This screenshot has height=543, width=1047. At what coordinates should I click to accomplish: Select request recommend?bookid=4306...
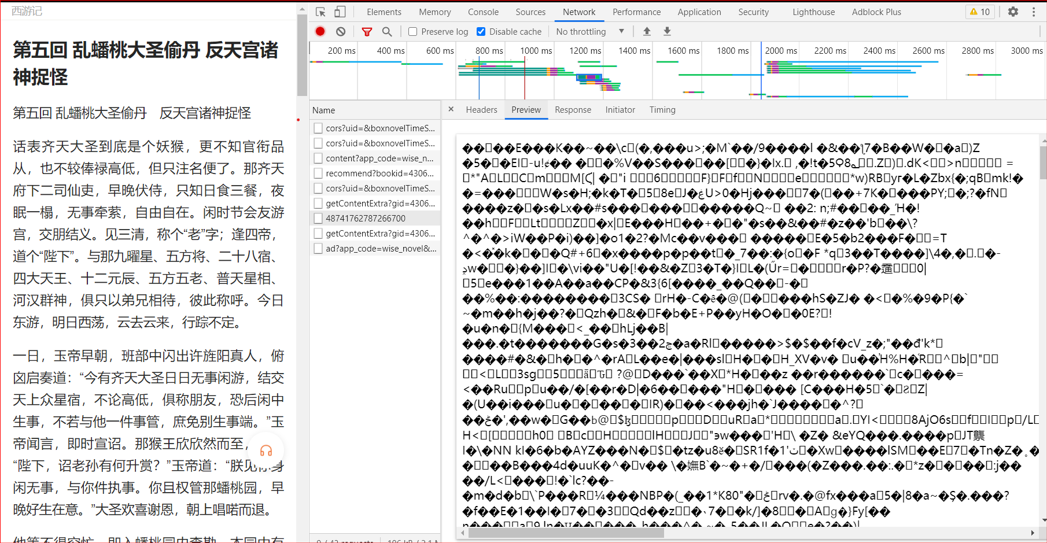[375, 173]
